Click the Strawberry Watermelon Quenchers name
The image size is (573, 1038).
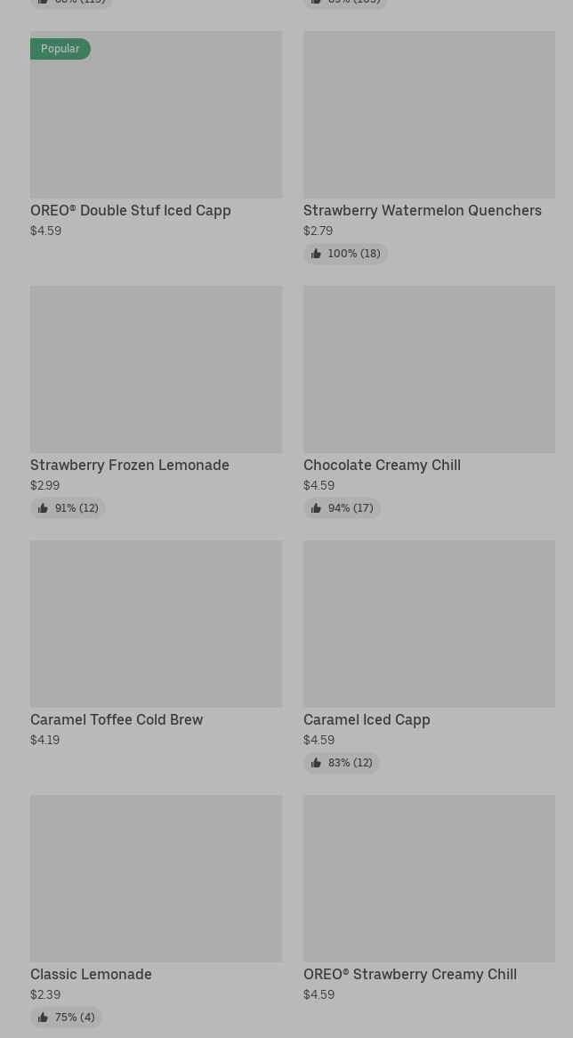pyautogui.click(x=422, y=211)
